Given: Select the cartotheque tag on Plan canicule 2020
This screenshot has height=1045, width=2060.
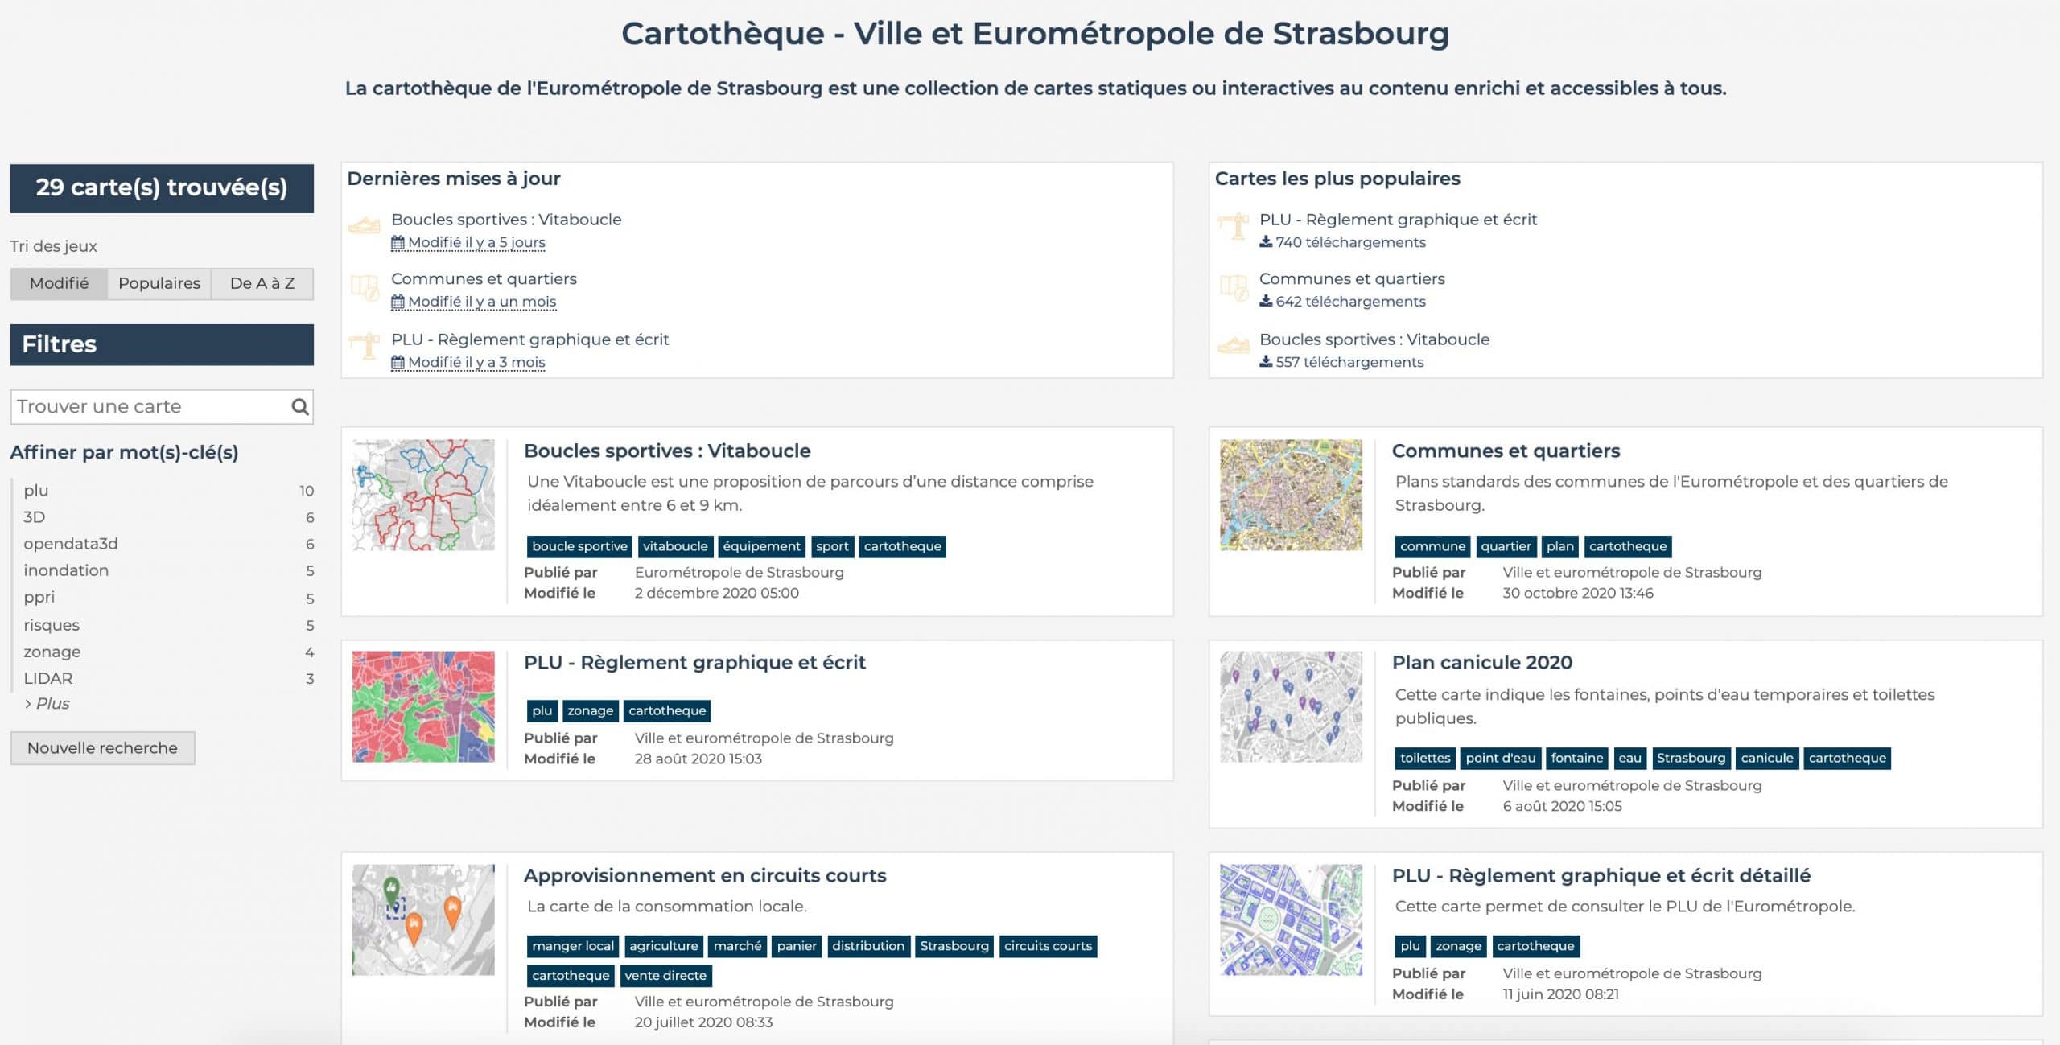Looking at the screenshot, I should (1847, 758).
